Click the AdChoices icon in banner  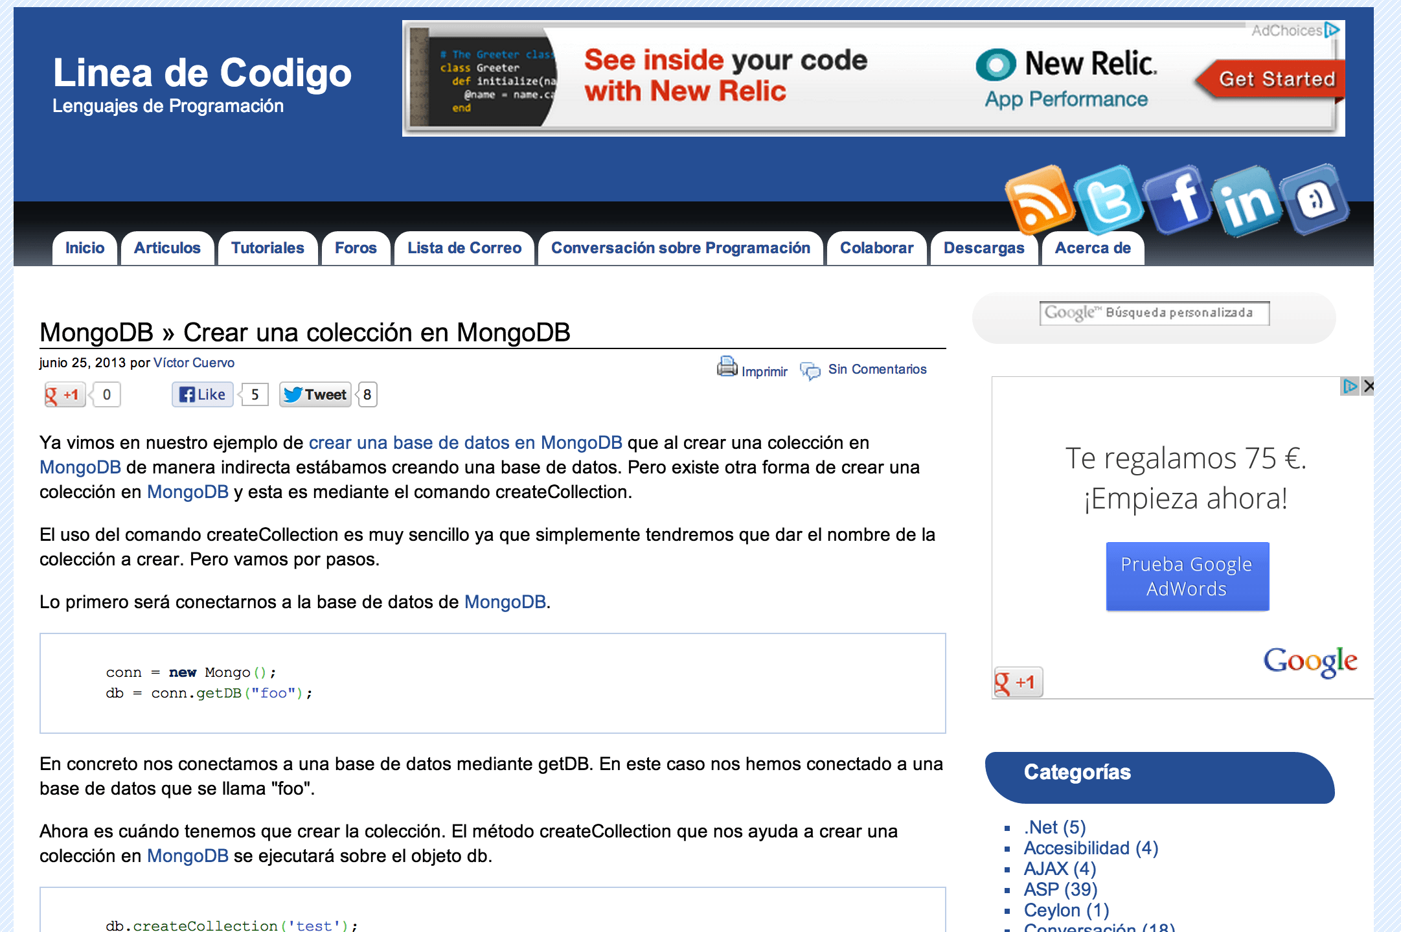[x=1332, y=30]
